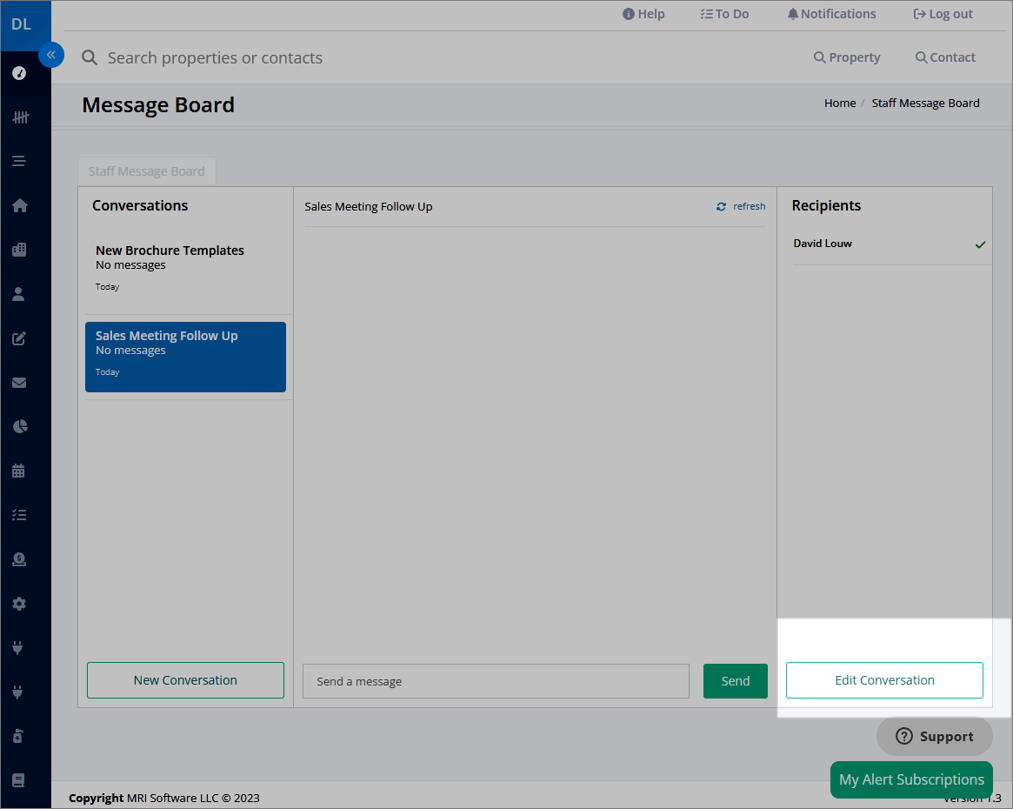This screenshot has height=809, width=1013.
Task: Select the Staff Message Board tab
Action: coord(147,171)
